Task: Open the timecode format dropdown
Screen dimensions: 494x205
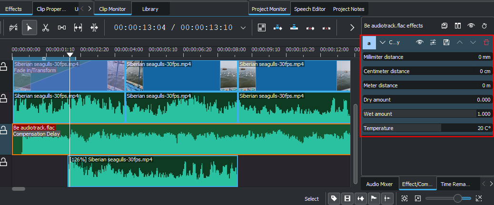Action: coord(243,28)
